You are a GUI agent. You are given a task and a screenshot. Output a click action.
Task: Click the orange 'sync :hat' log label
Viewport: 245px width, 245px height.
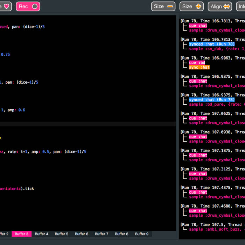[199, 67]
